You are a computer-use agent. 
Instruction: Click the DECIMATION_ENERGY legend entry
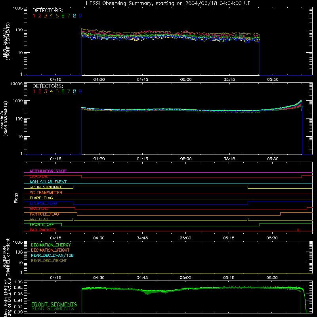point(51,245)
